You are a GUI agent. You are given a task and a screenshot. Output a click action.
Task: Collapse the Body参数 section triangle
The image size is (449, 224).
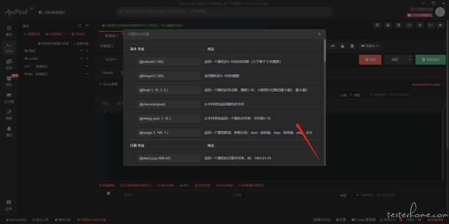point(100,84)
